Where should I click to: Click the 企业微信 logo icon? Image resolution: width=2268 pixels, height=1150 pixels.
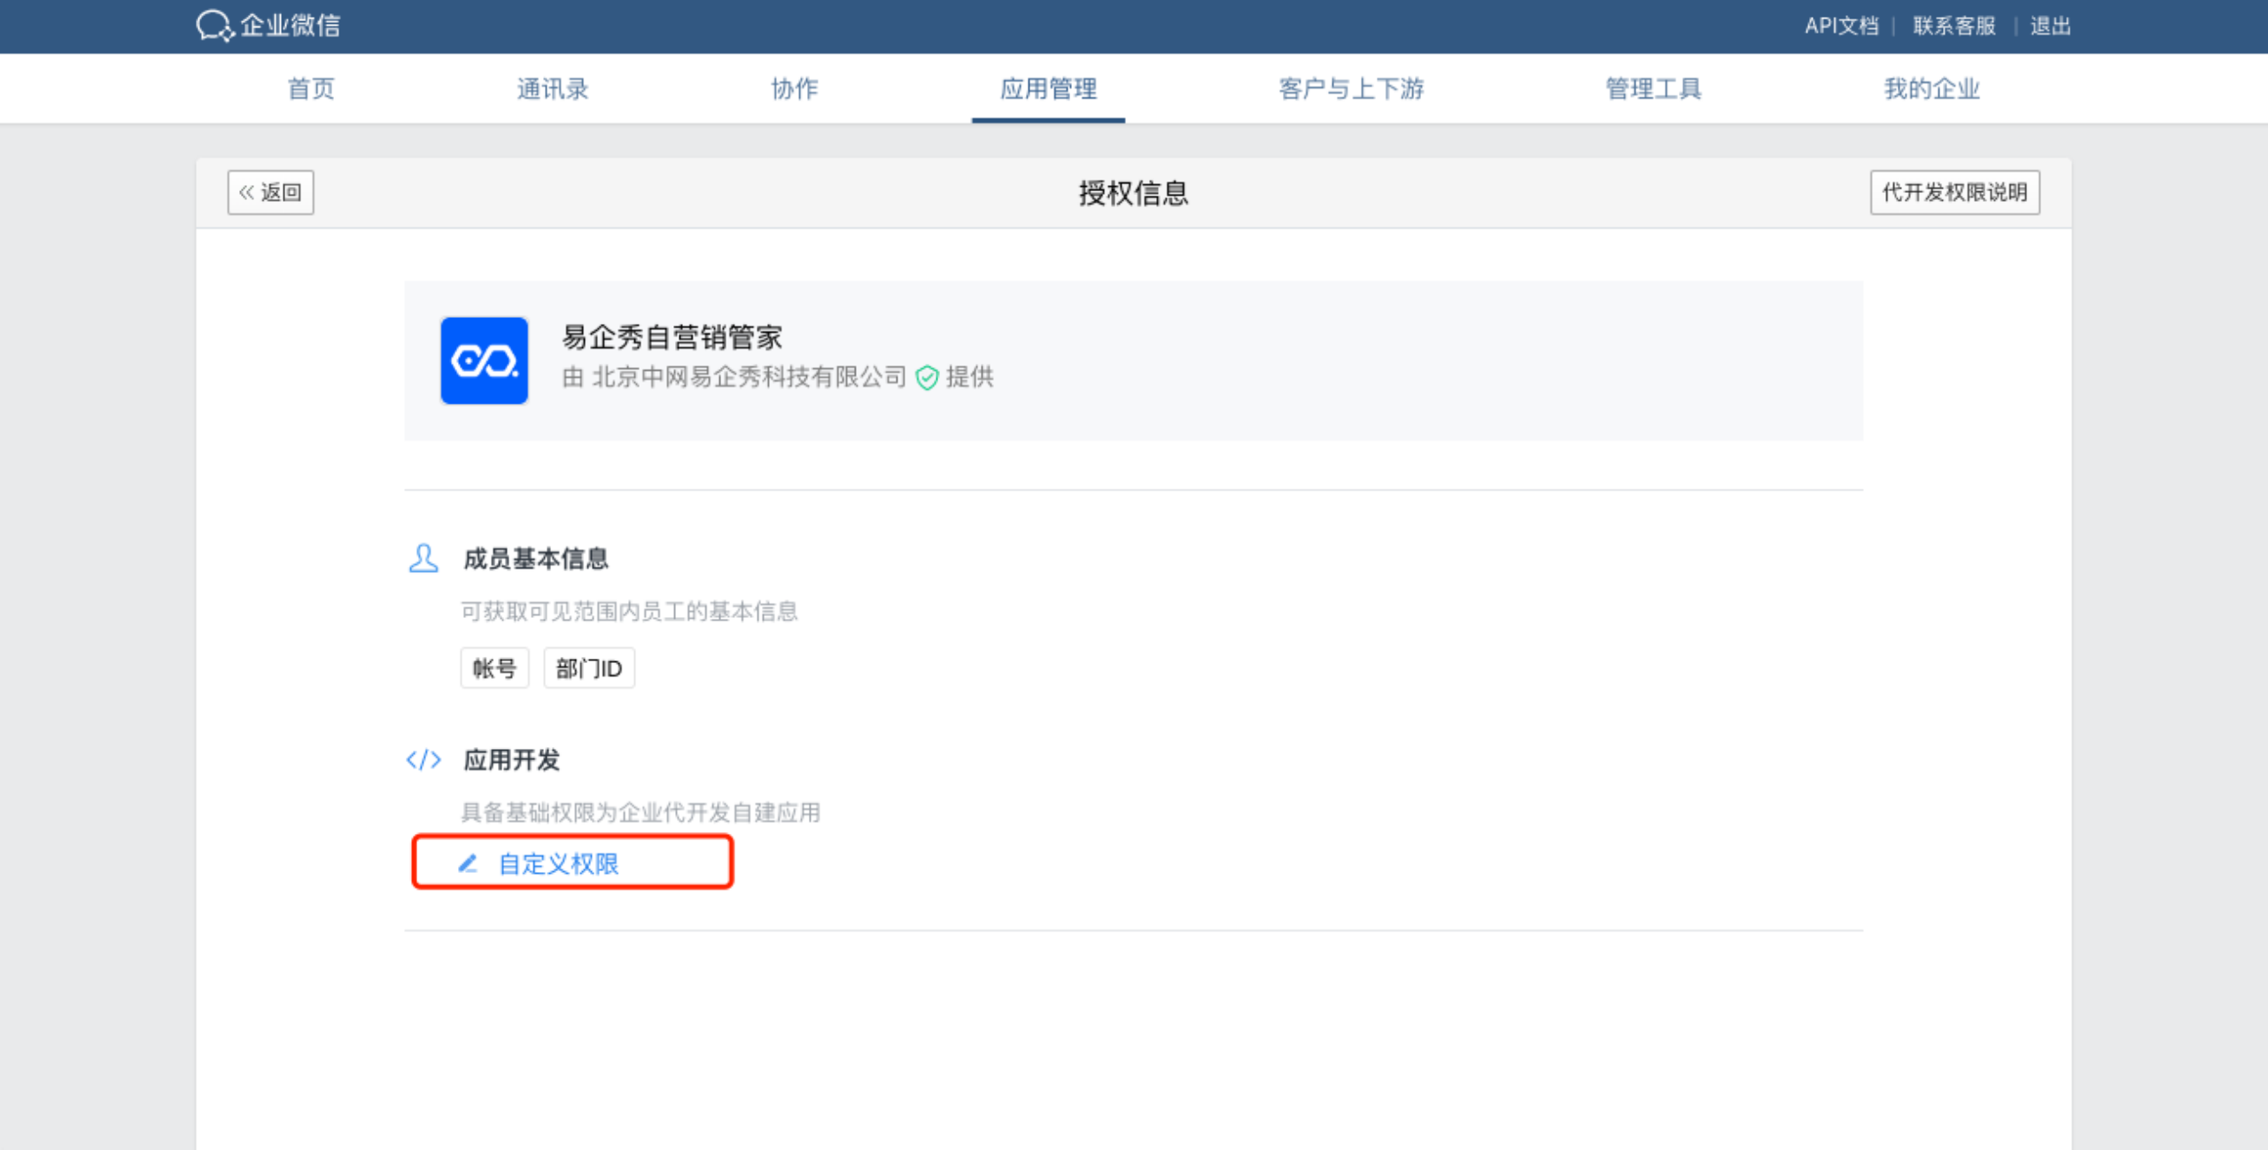(x=215, y=26)
